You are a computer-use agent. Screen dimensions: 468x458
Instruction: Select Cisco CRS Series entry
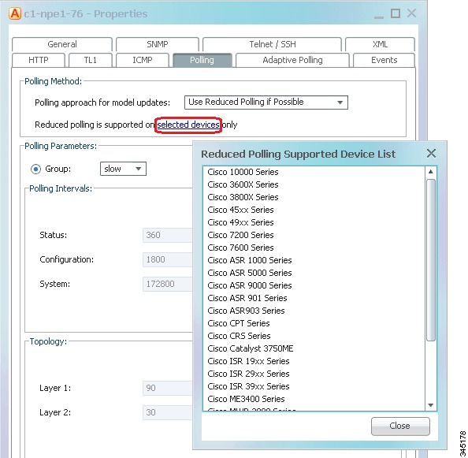(x=314, y=336)
